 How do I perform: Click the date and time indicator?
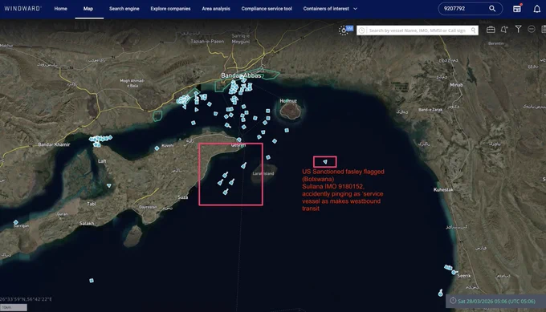(x=496, y=302)
